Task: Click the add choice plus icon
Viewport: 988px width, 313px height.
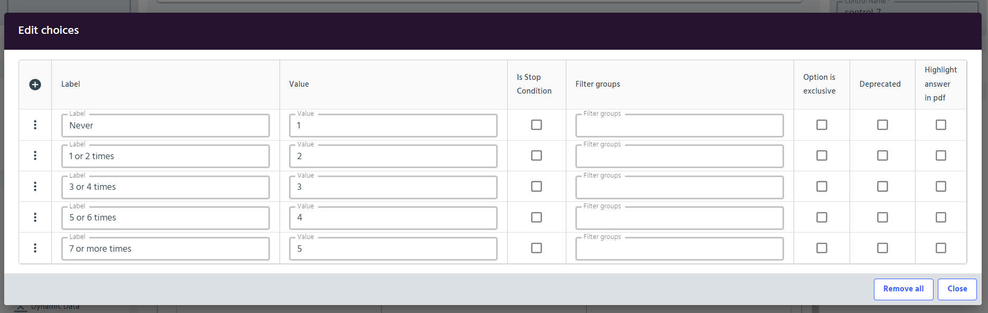Action: tap(35, 85)
